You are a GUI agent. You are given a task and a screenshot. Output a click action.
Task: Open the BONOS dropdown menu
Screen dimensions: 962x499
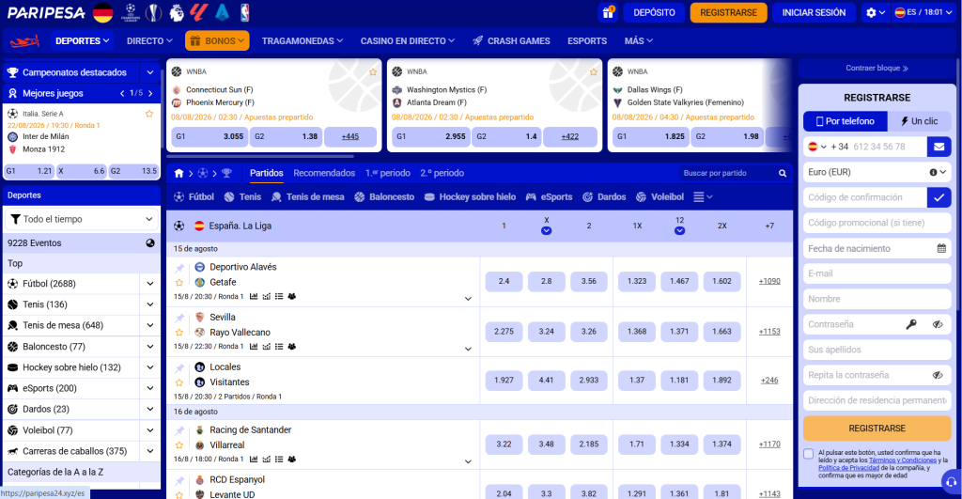coord(217,41)
